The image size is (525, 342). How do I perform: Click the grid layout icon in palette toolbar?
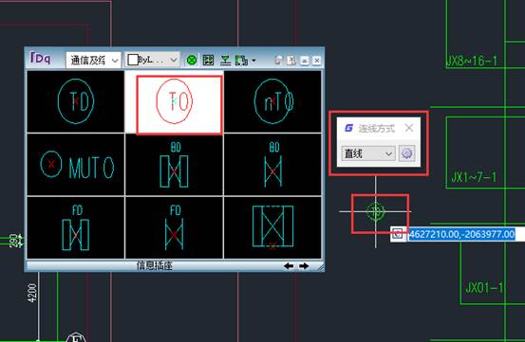pyautogui.click(x=208, y=61)
